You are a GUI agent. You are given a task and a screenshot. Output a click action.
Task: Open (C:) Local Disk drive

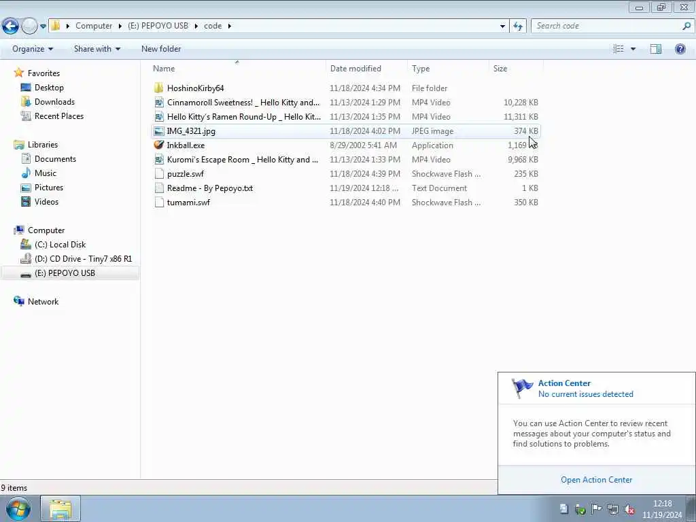[x=60, y=245]
